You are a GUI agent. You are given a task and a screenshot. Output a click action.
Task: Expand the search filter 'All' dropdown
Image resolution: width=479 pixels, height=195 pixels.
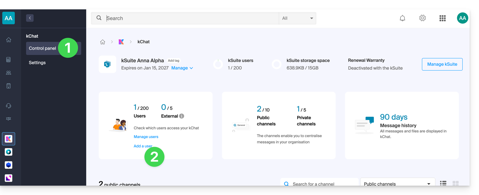(297, 18)
